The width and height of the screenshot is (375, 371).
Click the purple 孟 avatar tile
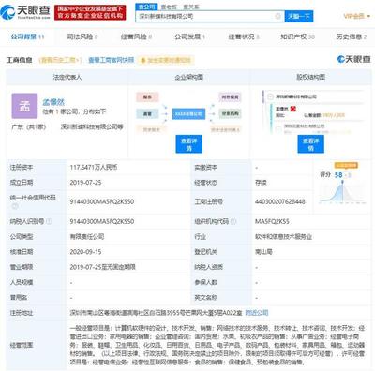click(24, 106)
